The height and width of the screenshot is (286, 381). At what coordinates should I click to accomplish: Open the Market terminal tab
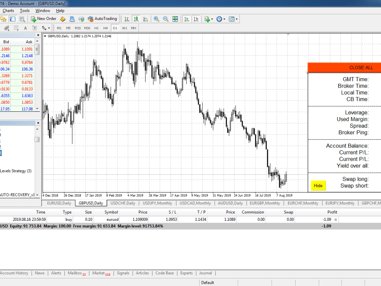pos(101,273)
